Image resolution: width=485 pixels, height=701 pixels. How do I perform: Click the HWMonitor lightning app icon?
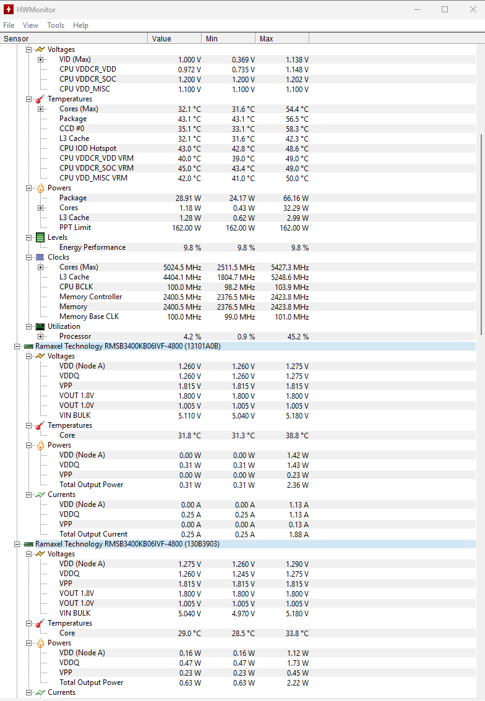pos(9,9)
